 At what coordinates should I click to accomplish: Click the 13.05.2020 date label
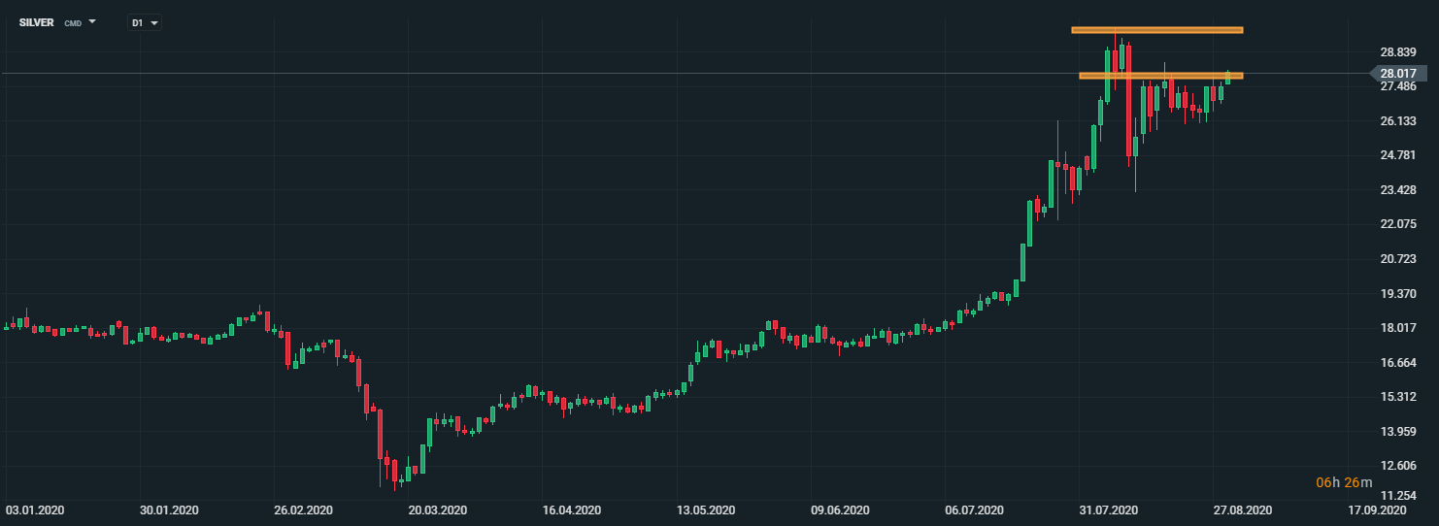(x=706, y=510)
